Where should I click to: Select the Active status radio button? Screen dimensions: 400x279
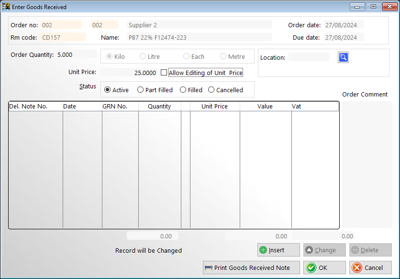point(107,90)
